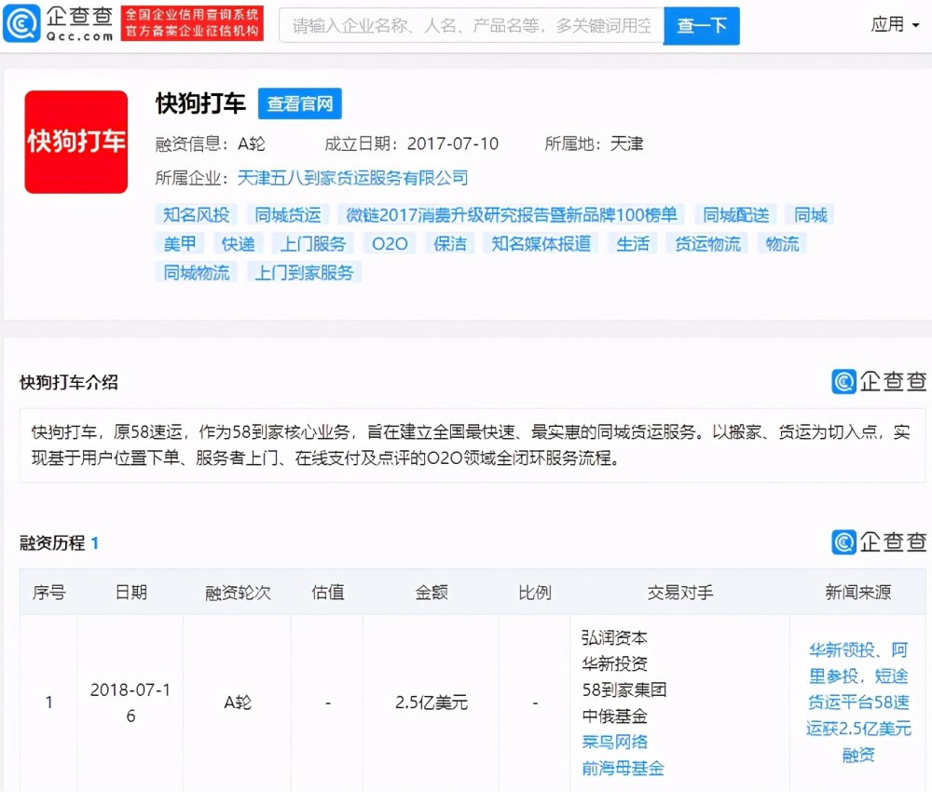Select the 微链2017消费升级研究报告暨新品牌100榜单 tag
The width and height of the screenshot is (932, 792).
511,214
